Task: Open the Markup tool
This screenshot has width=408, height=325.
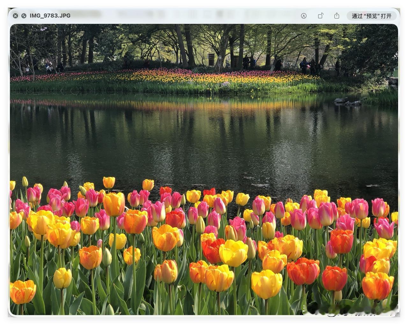Action: [x=304, y=16]
